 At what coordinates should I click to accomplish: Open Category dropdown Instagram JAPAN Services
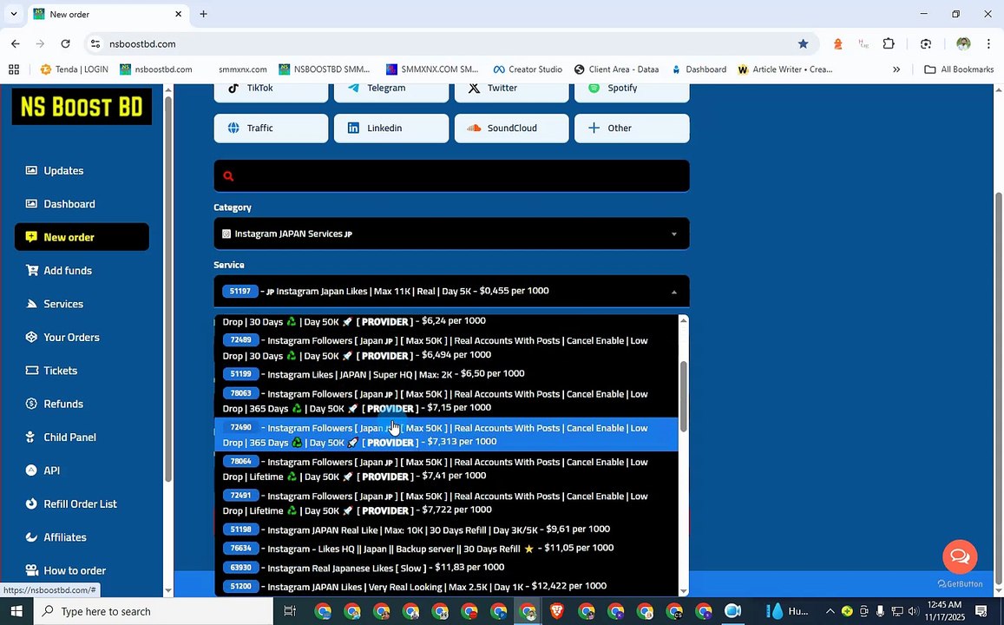pos(451,234)
